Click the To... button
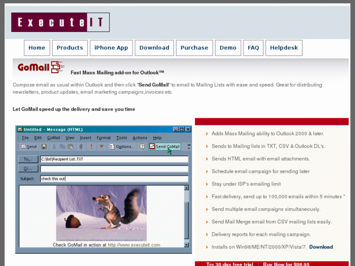This screenshot has height=266, width=355. 28,159
